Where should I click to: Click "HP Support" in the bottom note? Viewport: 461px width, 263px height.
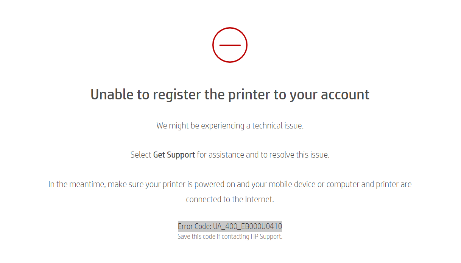[266, 237]
